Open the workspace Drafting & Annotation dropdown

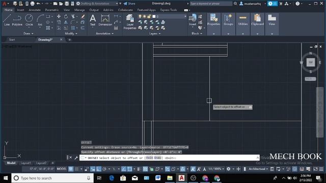[x=97, y=4]
